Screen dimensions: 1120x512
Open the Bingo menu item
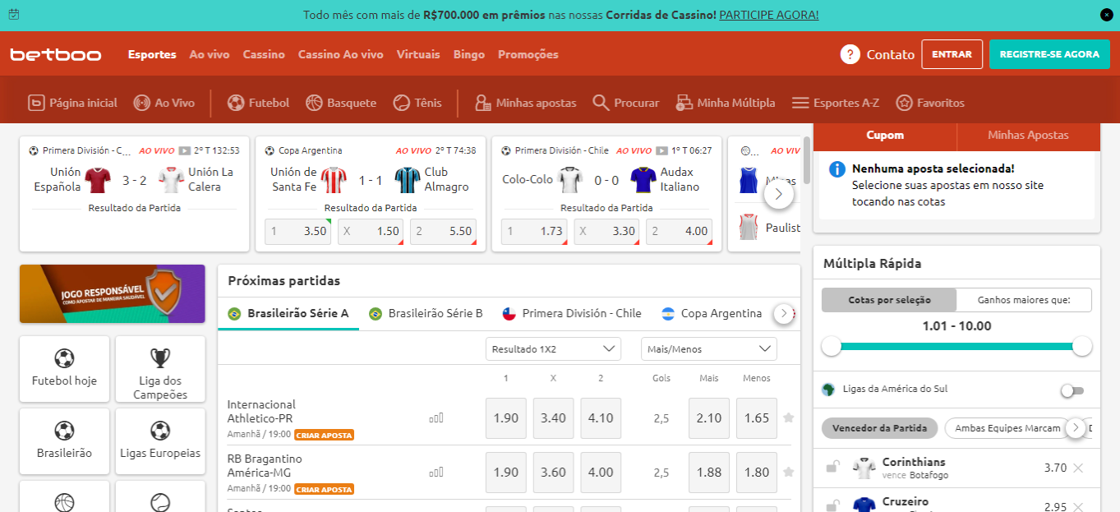pos(469,54)
